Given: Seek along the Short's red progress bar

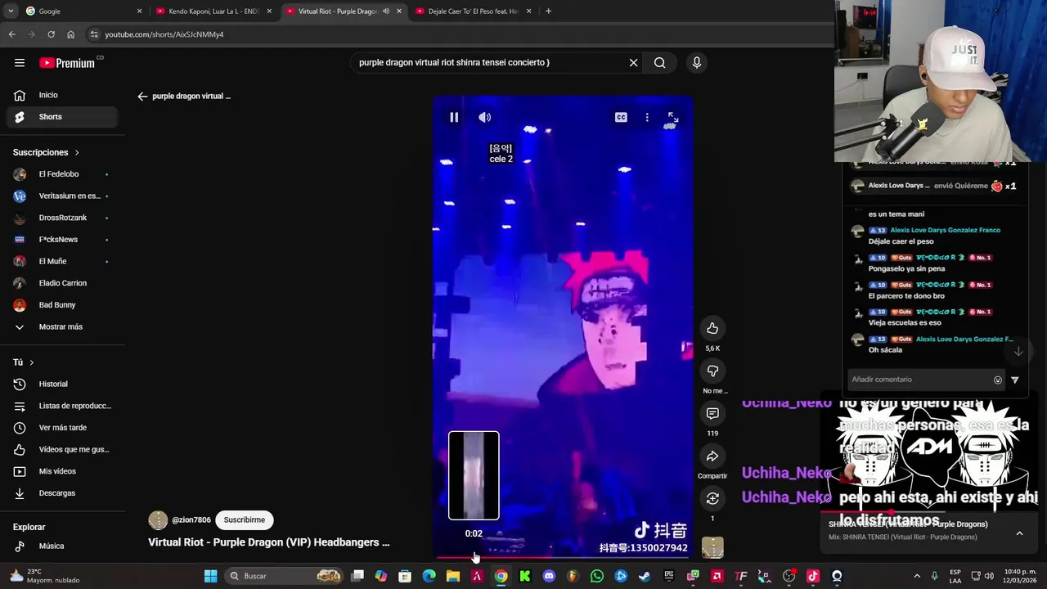Looking at the screenshot, I should pyautogui.click(x=563, y=557).
